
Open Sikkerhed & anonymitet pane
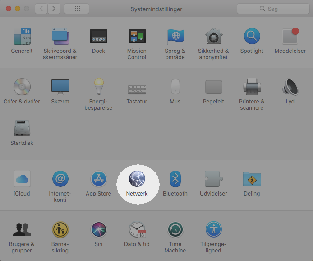[214, 36]
